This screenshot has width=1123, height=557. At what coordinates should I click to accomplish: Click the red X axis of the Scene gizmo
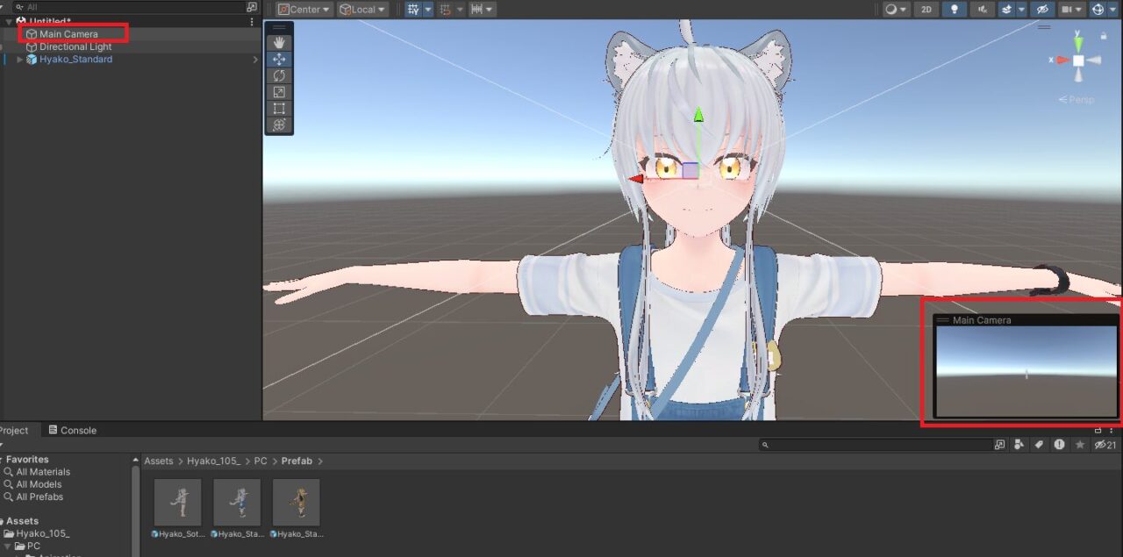point(1062,60)
